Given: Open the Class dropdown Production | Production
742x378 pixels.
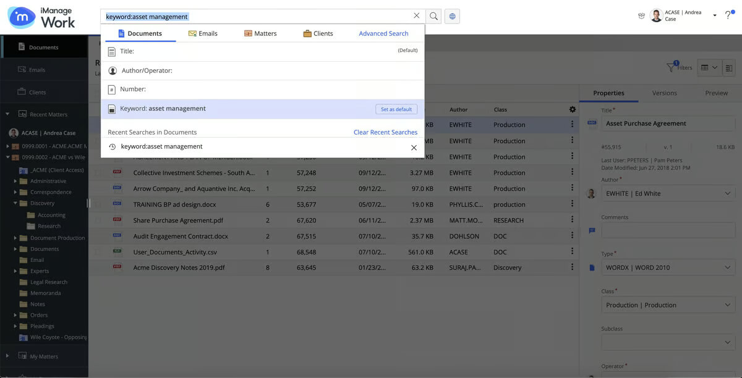Looking at the screenshot, I should click(x=668, y=304).
